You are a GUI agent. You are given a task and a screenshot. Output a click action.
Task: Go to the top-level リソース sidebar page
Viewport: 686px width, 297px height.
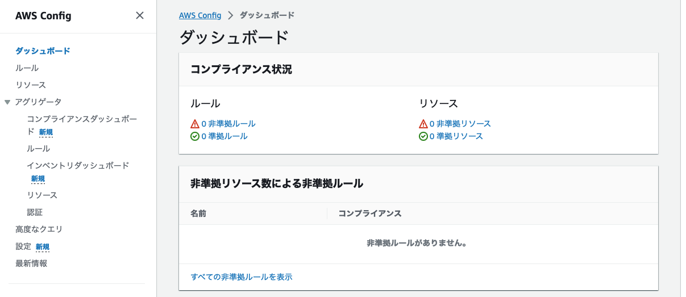31,85
